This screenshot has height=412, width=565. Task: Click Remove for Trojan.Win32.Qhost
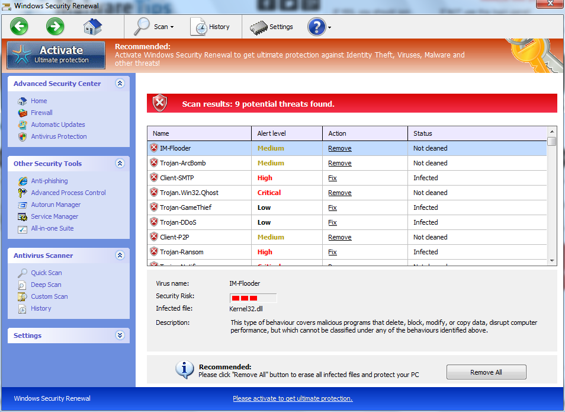click(x=340, y=193)
